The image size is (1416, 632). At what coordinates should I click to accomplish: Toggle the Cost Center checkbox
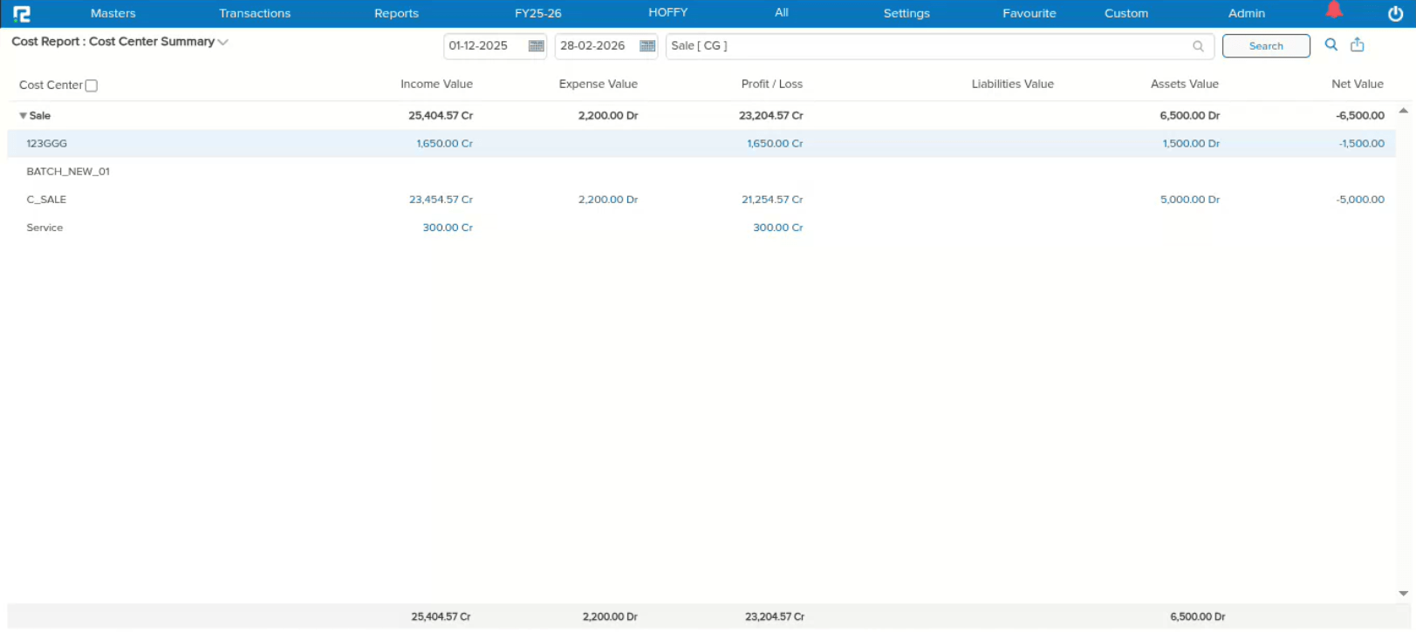(92, 85)
